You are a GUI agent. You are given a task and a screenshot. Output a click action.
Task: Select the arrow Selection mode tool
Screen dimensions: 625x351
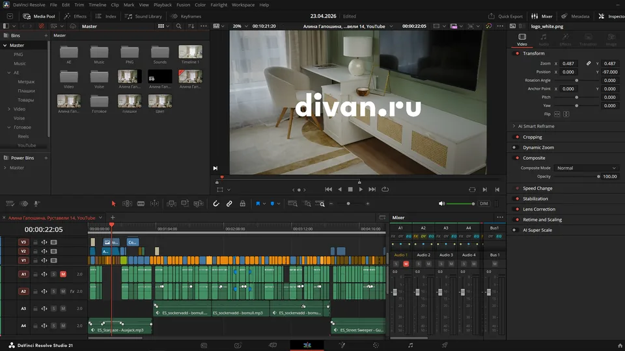[113, 203]
